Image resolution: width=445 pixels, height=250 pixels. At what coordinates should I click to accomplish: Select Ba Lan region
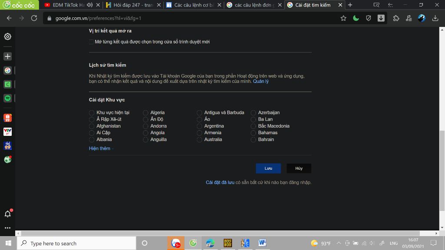tap(253, 119)
